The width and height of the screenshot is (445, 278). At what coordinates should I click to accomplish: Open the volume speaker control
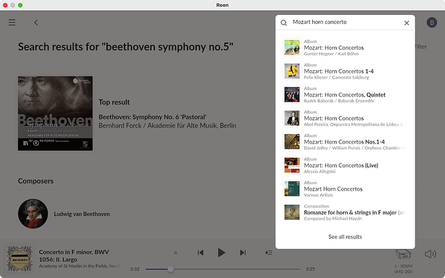(x=430, y=254)
